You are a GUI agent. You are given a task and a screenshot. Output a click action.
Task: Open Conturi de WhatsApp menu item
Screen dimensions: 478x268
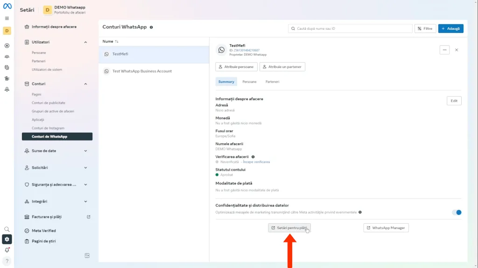(57, 136)
